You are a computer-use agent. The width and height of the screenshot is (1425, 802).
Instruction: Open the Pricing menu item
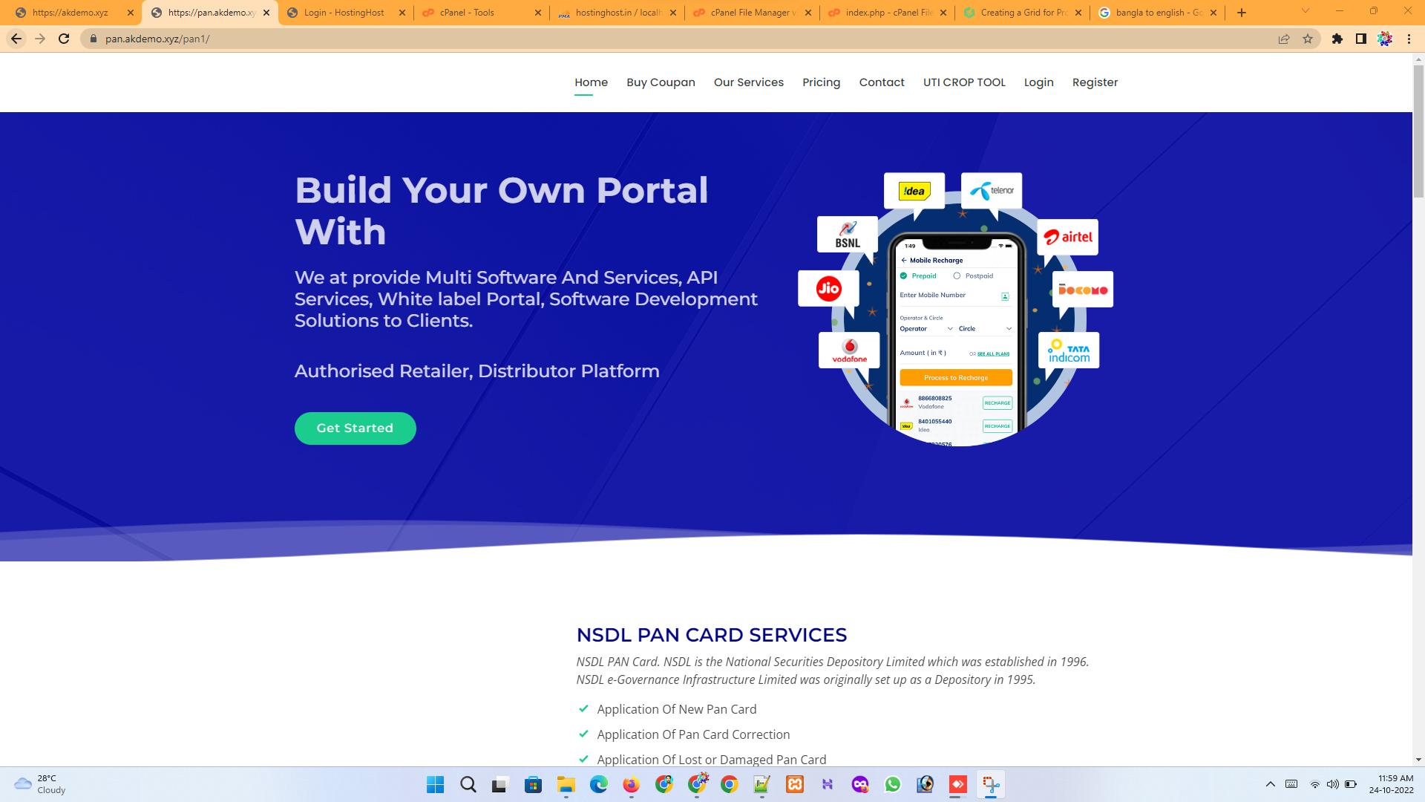pos(821,82)
